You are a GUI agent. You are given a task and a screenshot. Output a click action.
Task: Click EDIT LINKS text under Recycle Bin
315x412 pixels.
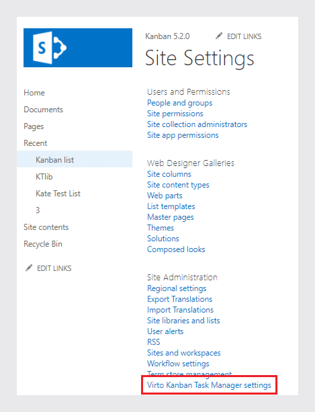point(54,268)
